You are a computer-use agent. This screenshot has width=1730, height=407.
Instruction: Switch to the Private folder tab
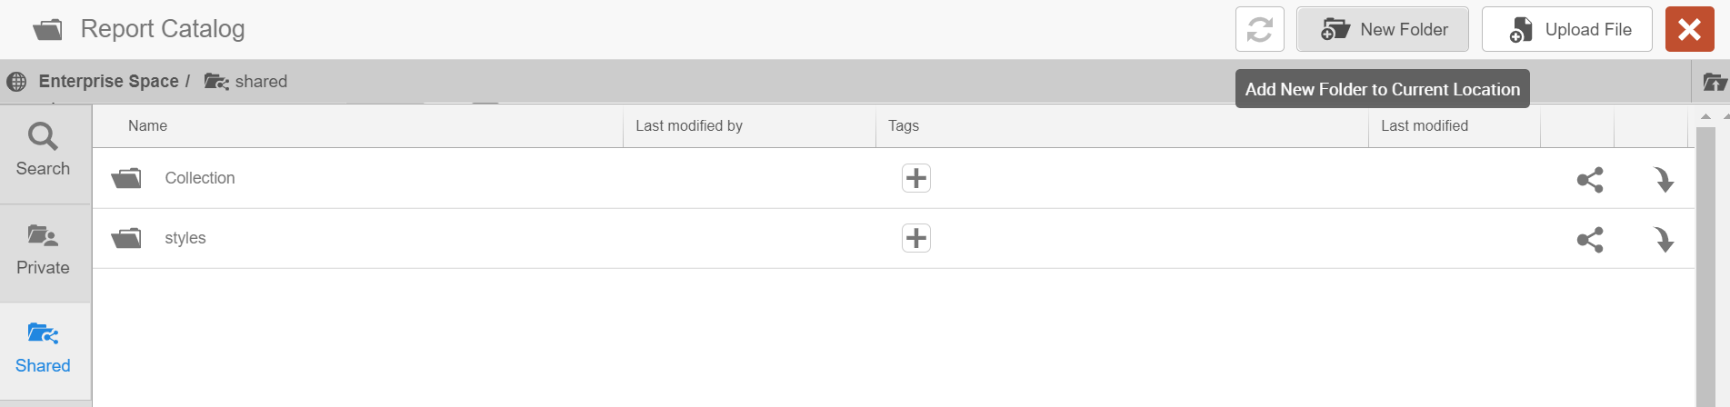tap(43, 251)
